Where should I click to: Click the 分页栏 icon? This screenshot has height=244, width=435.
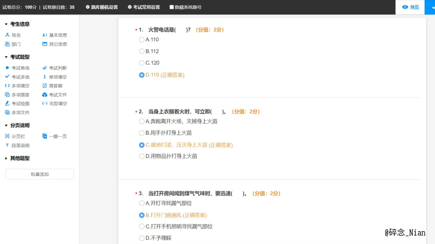pos(7,136)
